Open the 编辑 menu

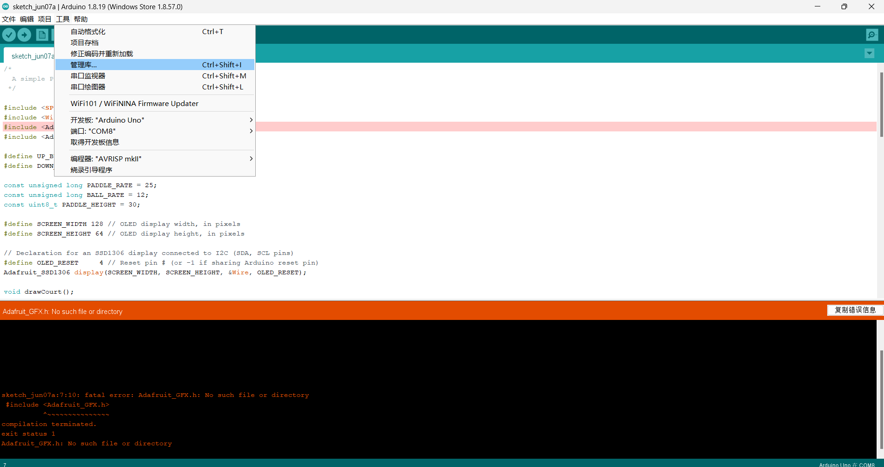pos(27,19)
